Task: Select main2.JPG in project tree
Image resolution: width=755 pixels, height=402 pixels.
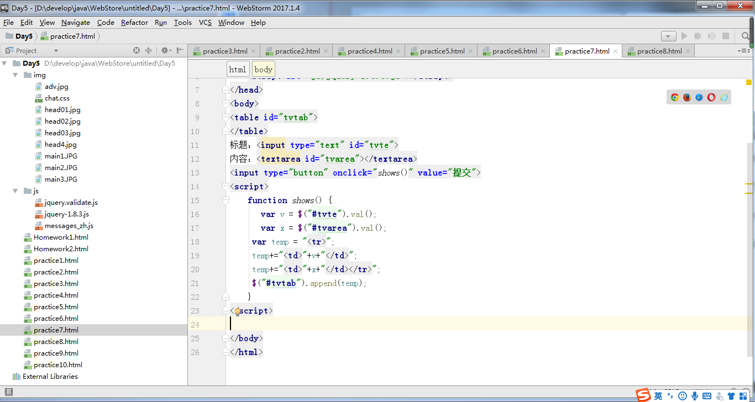Action: tap(61, 168)
